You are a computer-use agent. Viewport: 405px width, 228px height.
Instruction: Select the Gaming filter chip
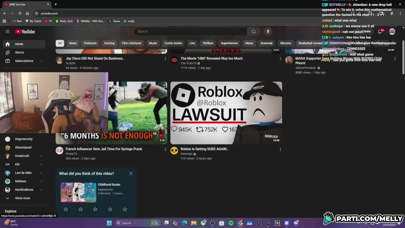109,43
